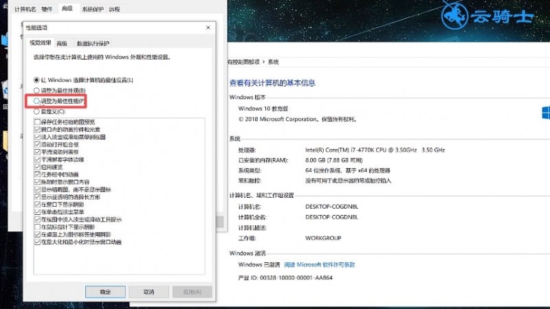Click 计算机名 value DESKTOP-COGDN8L
The height and width of the screenshot is (309, 550).
331,207
